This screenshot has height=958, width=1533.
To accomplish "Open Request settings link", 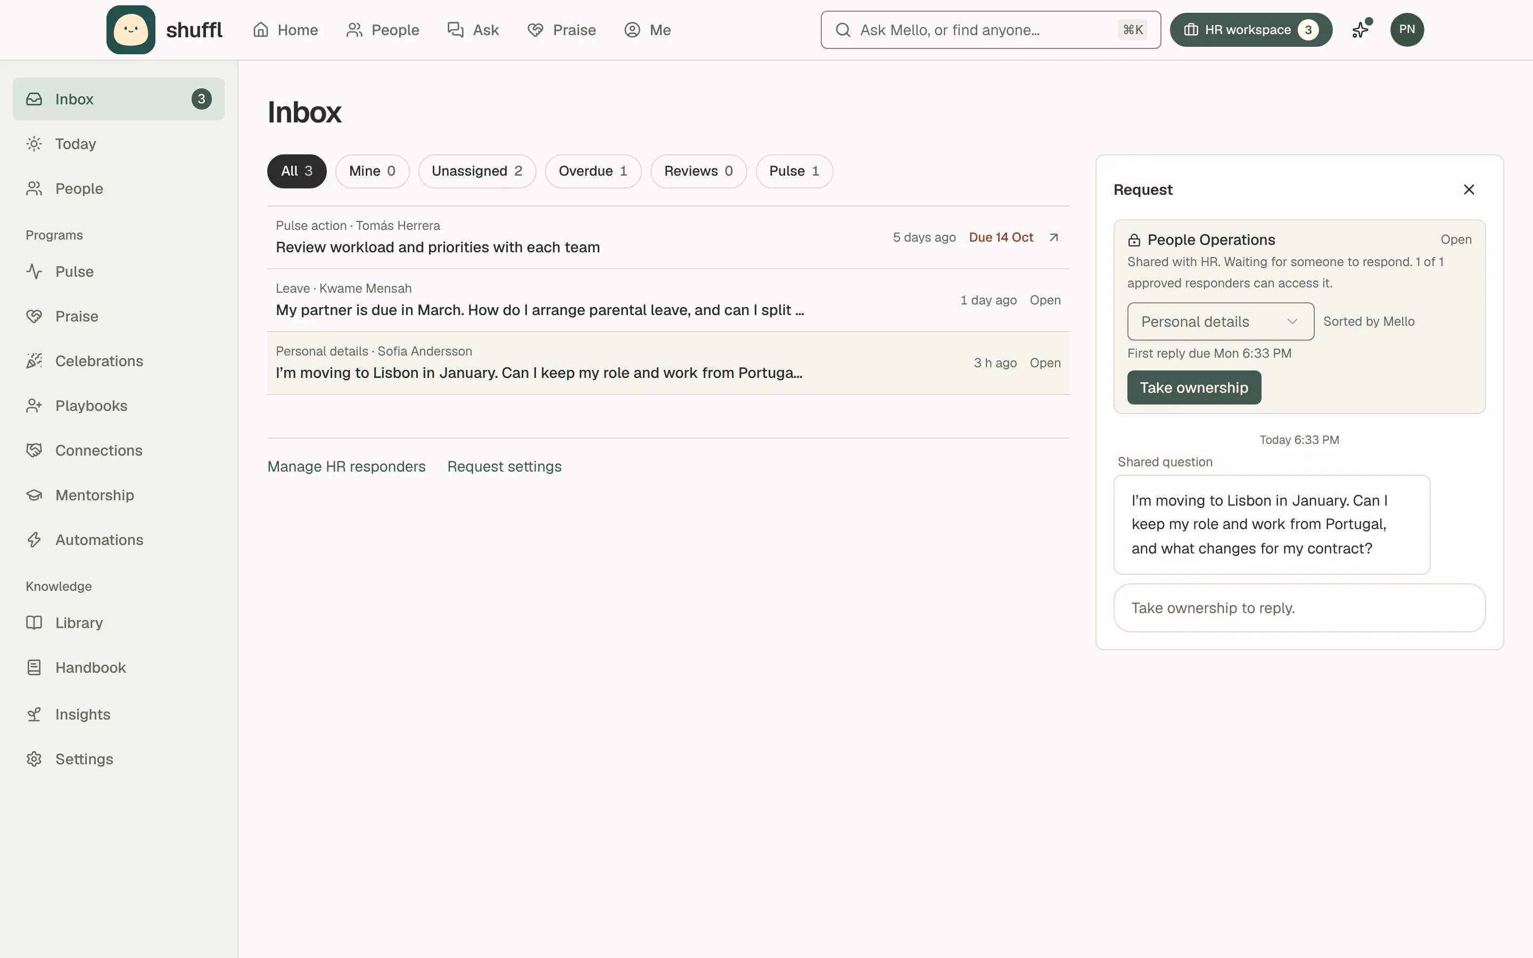I will 504,466.
